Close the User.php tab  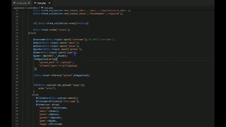(x=49, y=3)
